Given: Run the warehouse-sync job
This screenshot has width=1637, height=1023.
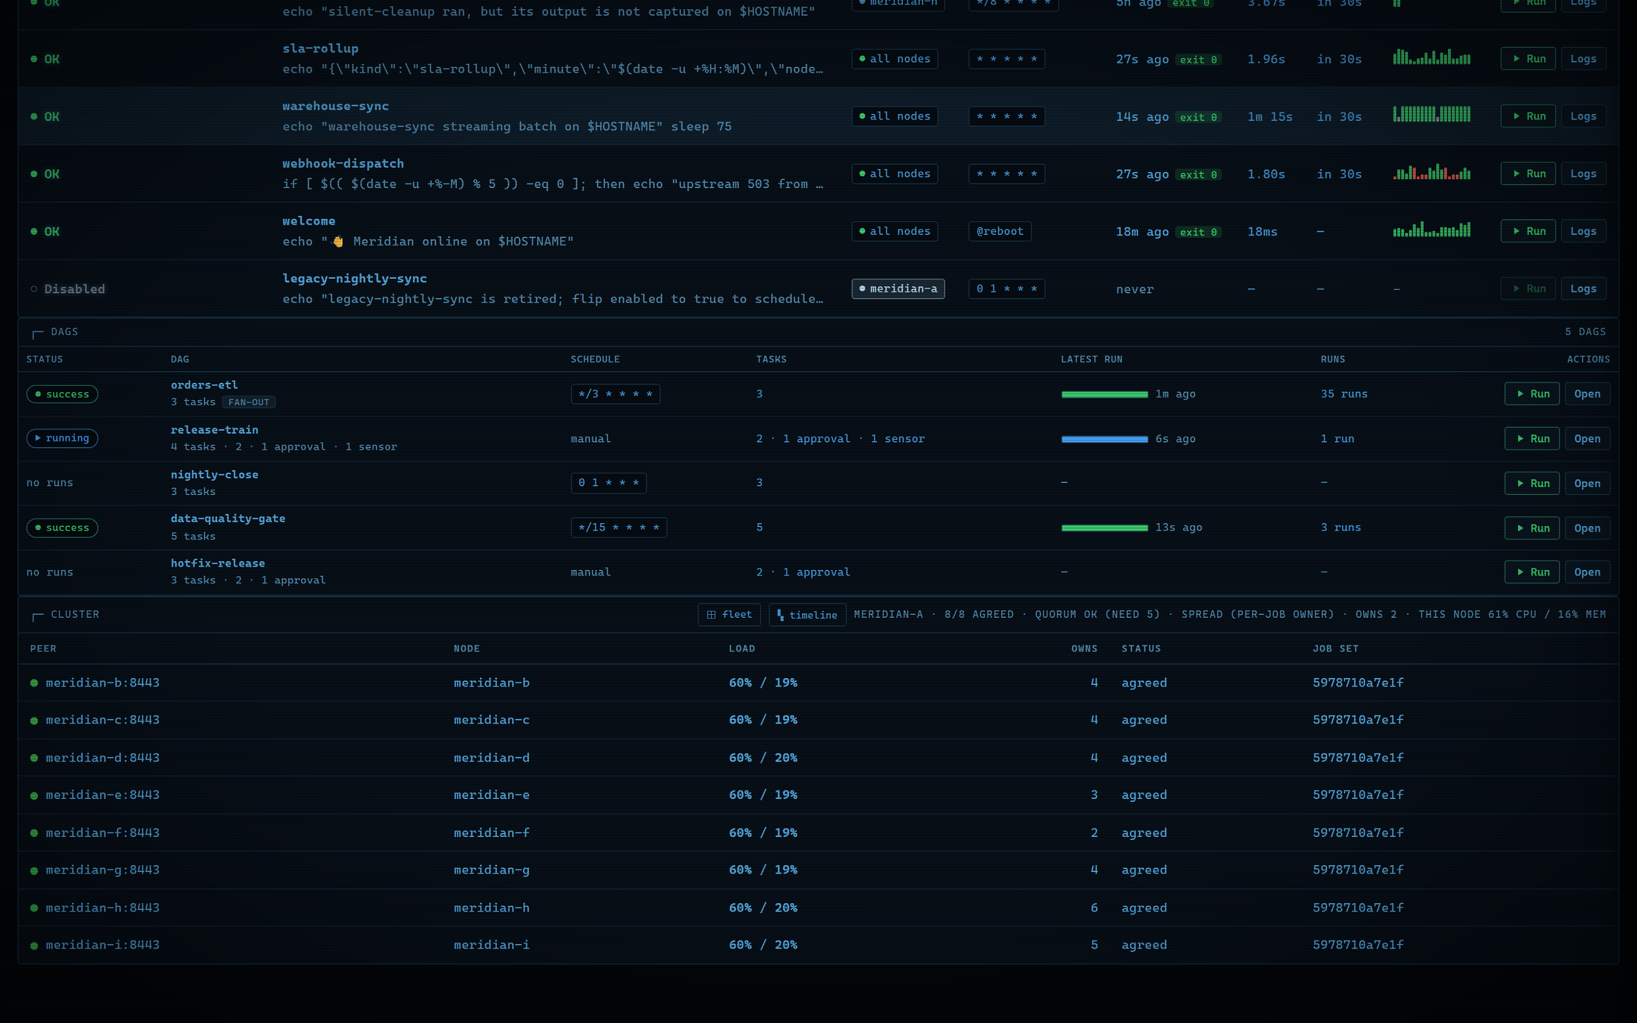Looking at the screenshot, I should click(1527, 116).
